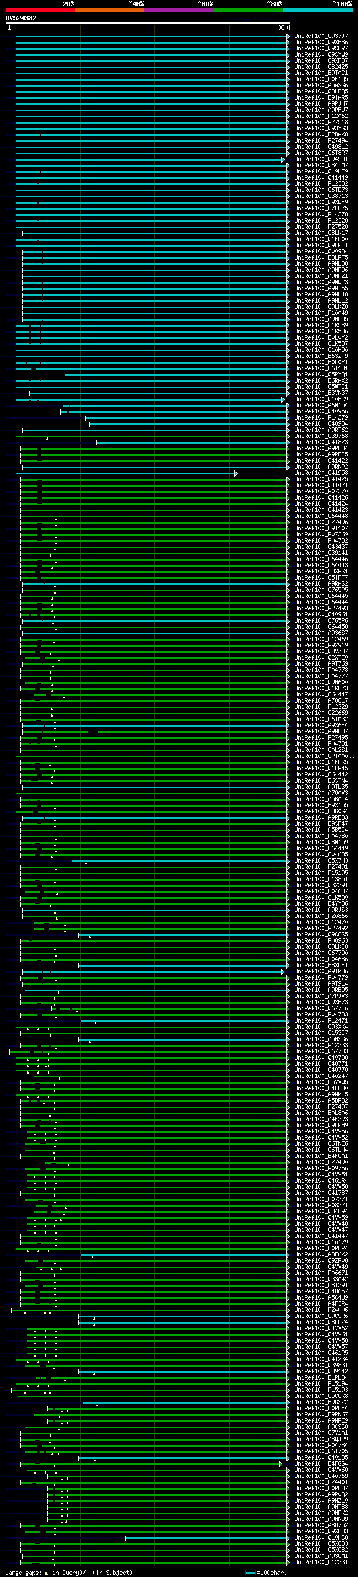This screenshot has height=1577, width=358.
Task: Open hit UniRef100_B9IAR5
Action: click(321, 97)
